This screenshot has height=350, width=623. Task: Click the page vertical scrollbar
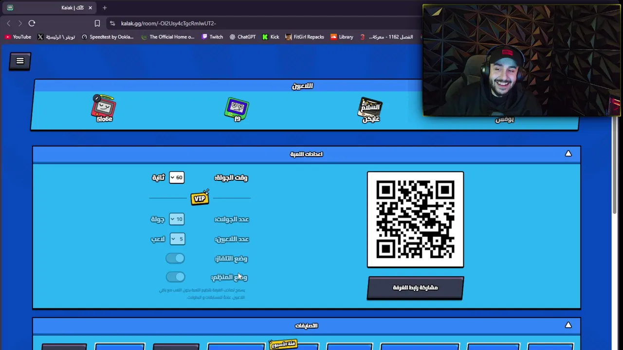[x=615, y=165]
